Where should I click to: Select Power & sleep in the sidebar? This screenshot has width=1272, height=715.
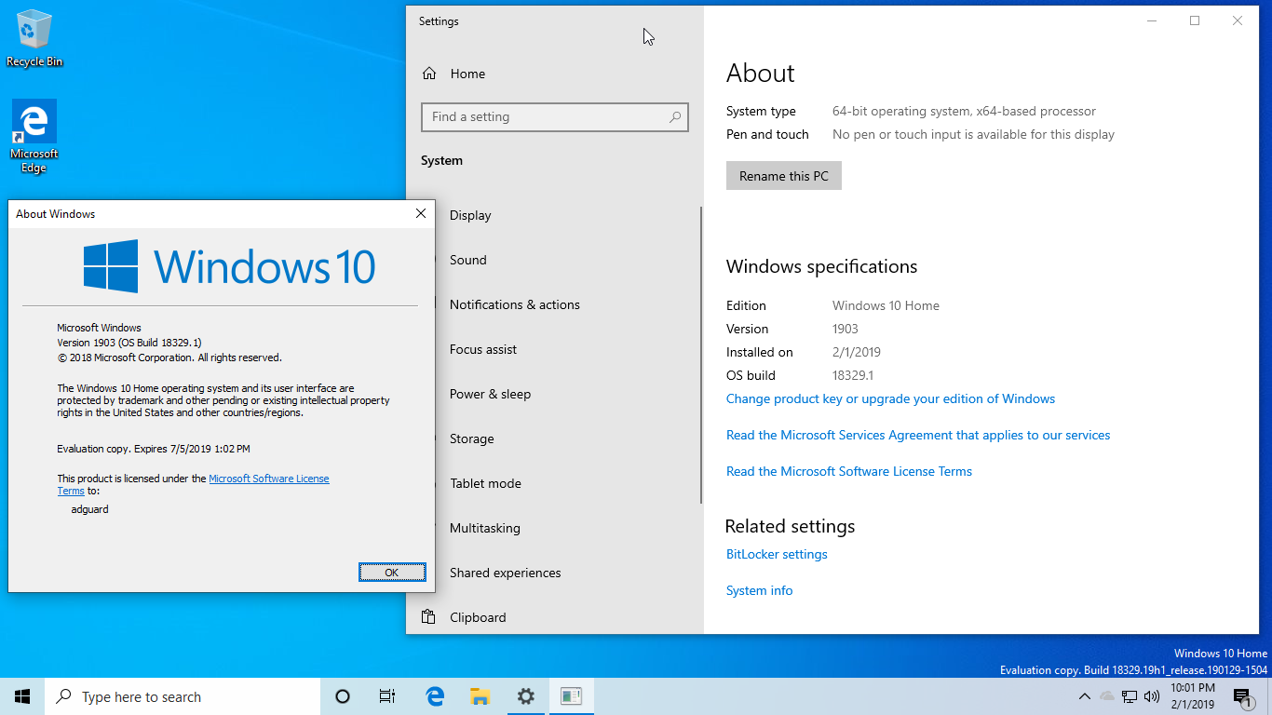[490, 394]
